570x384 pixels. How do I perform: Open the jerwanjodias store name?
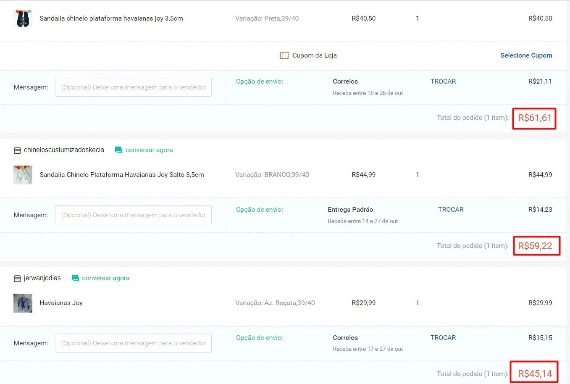click(42, 278)
